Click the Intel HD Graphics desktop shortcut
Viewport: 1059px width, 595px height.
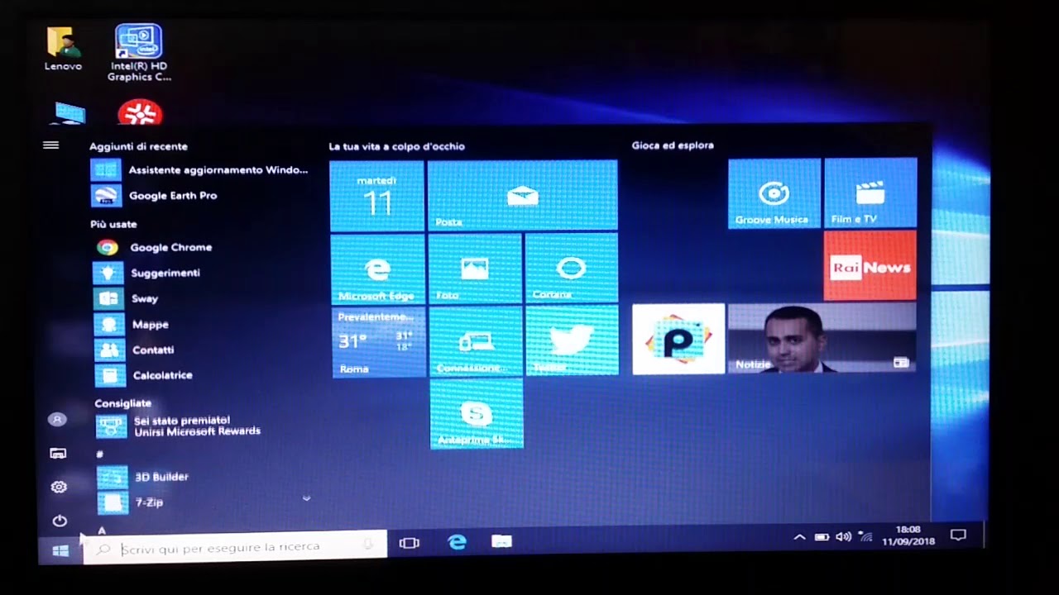click(139, 52)
